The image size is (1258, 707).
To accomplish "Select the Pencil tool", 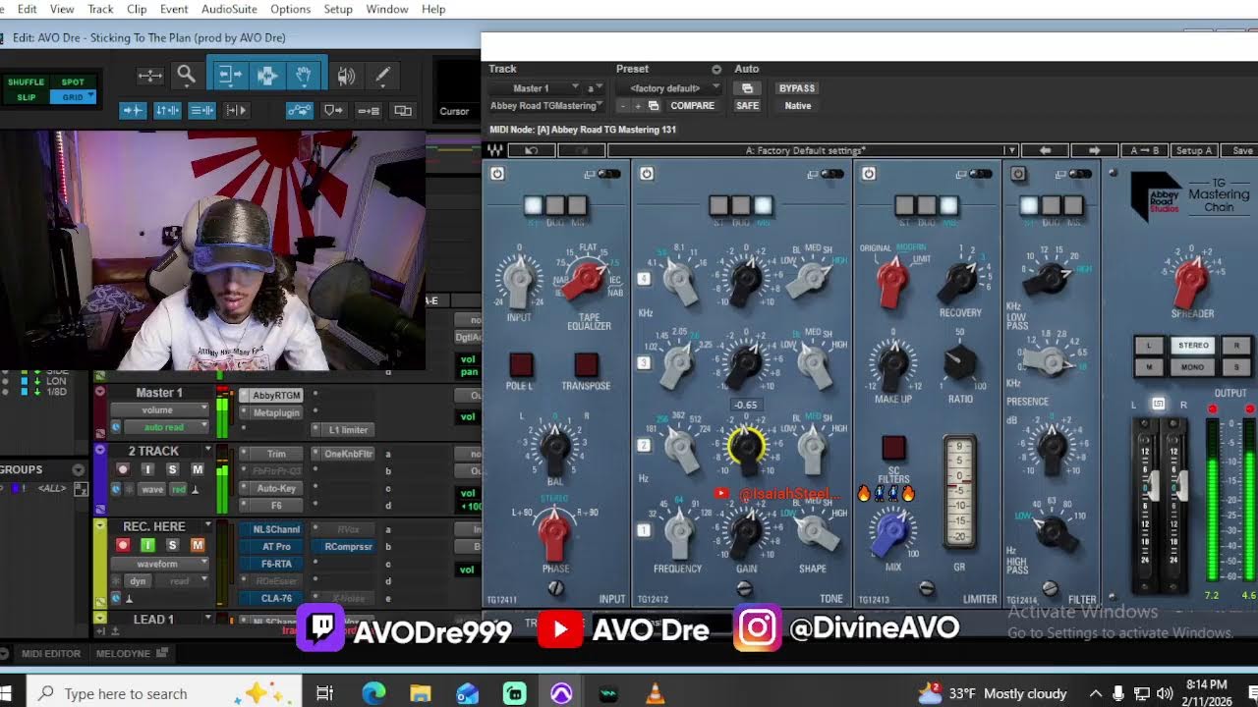I will tap(382, 75).
